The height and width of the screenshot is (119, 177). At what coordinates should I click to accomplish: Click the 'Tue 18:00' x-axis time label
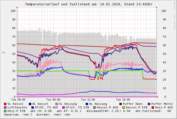(123, 100)
